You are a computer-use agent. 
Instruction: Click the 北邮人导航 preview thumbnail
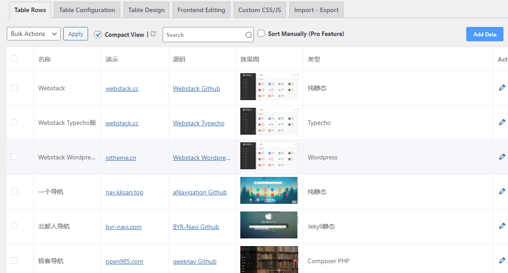point(269,225)
